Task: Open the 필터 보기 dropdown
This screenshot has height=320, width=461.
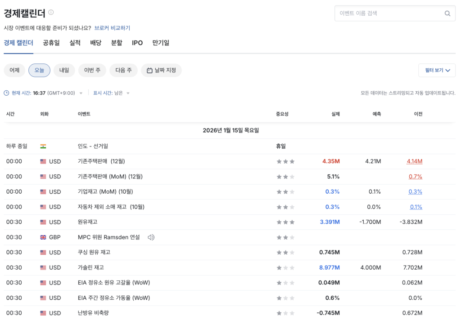Action: coord(437,70)
